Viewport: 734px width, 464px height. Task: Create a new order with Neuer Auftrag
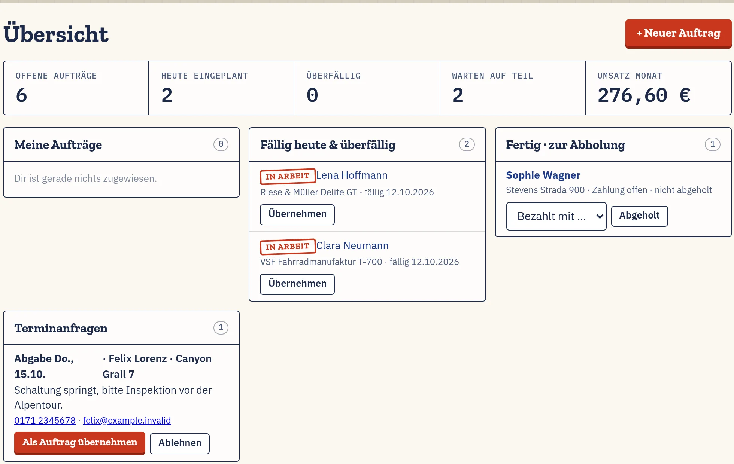(678, 33)
